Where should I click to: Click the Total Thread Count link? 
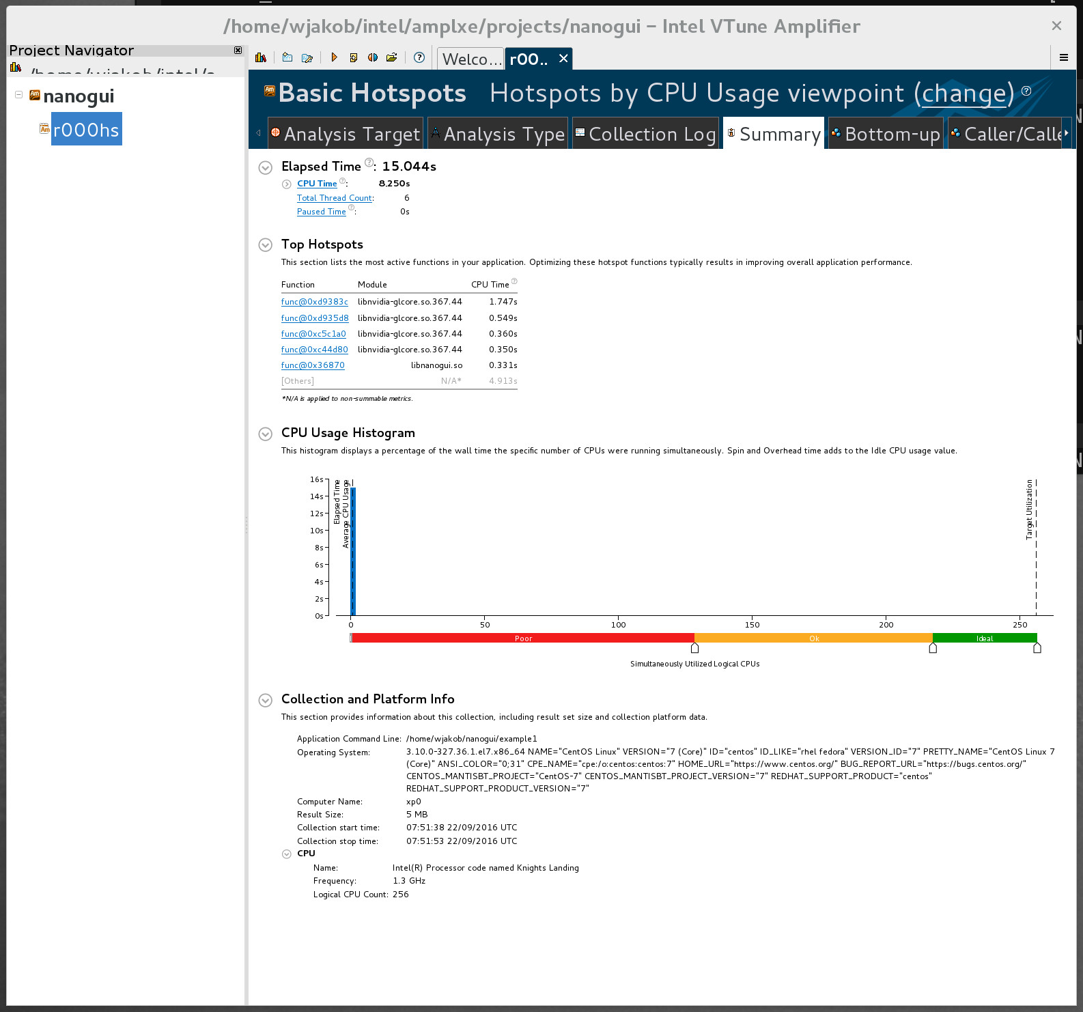(335, 198)
